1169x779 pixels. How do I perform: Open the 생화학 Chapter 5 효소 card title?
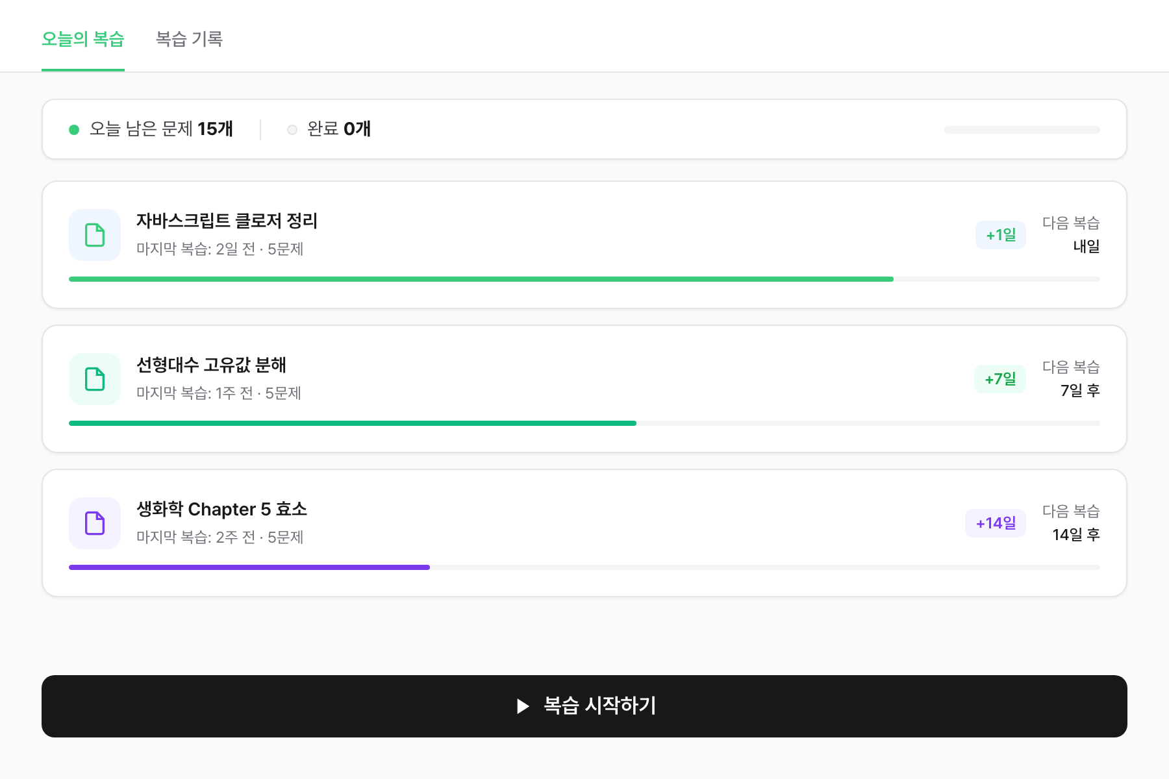coord(221,509)
